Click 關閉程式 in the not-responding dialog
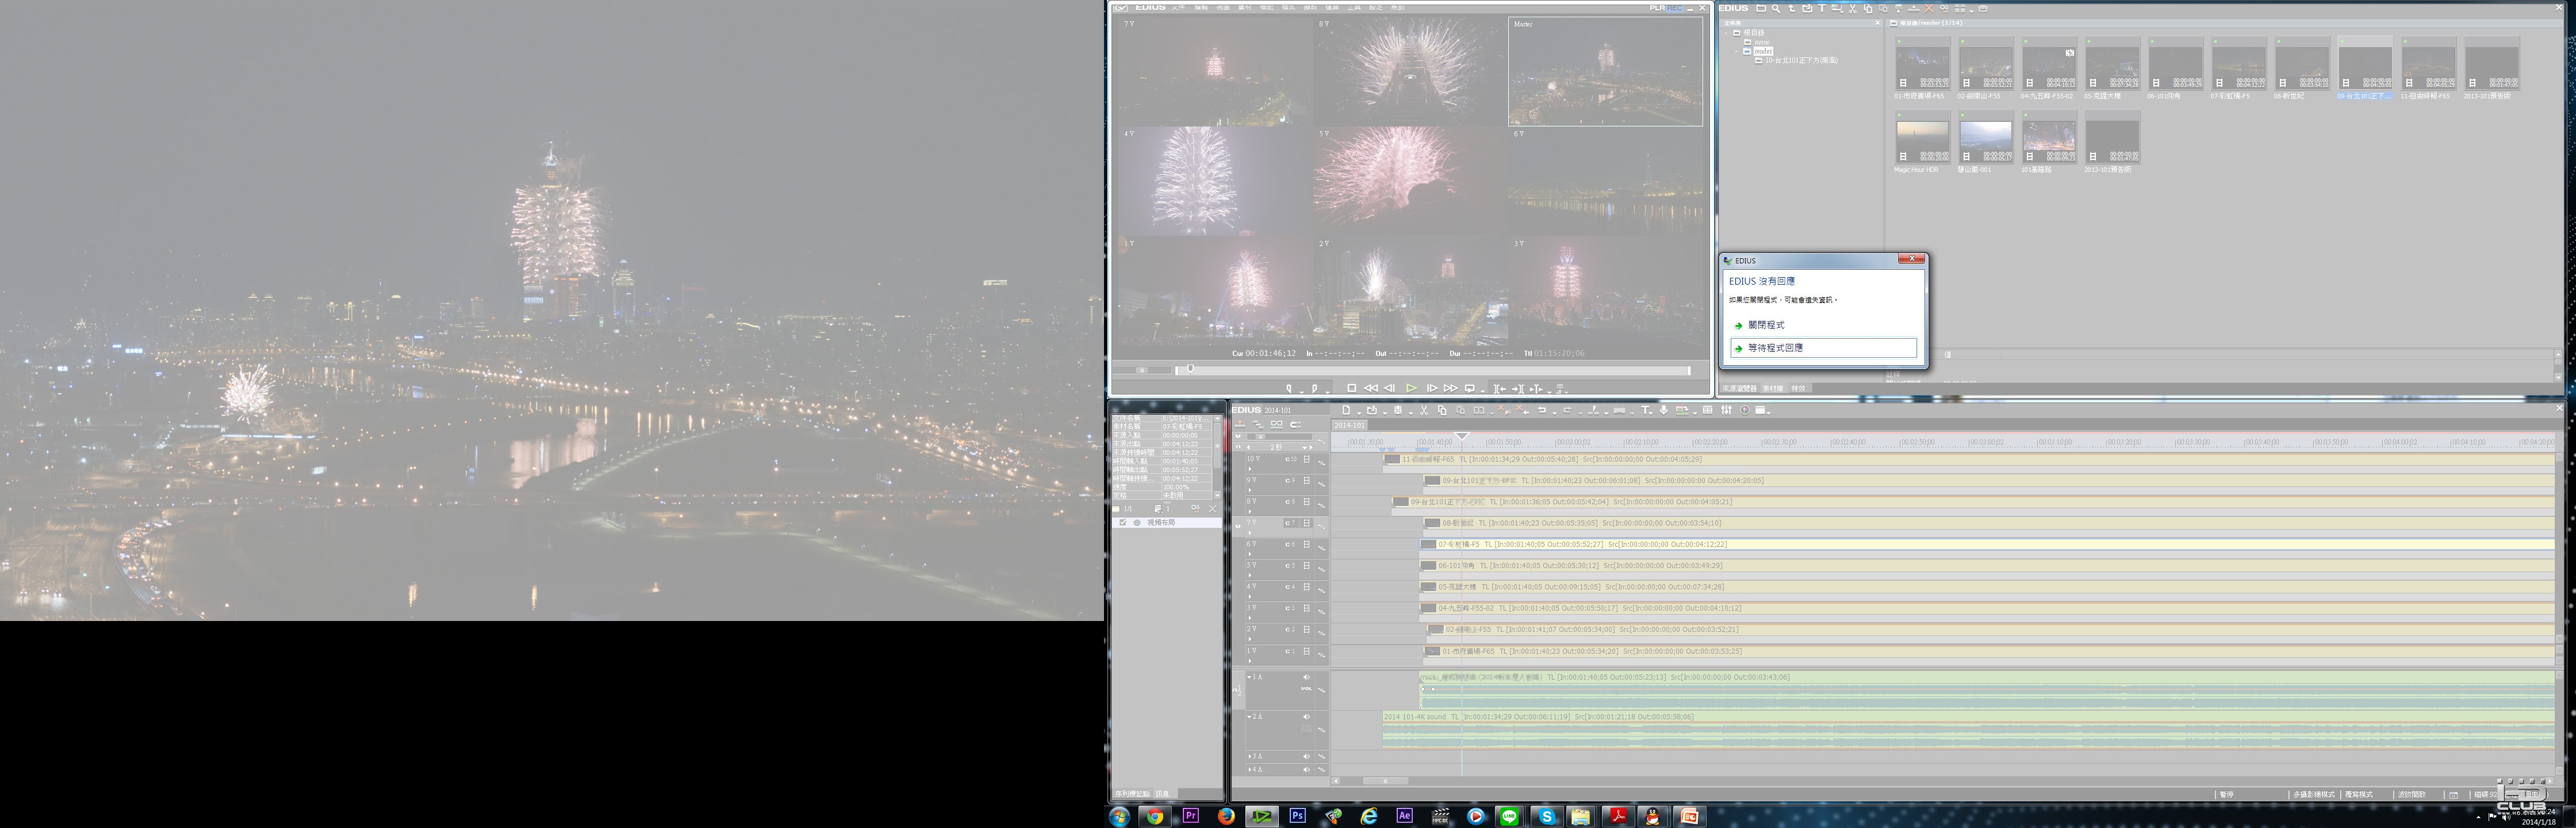The height and width of the screenshot is (828, 2576). click(x=1766, y=325)
